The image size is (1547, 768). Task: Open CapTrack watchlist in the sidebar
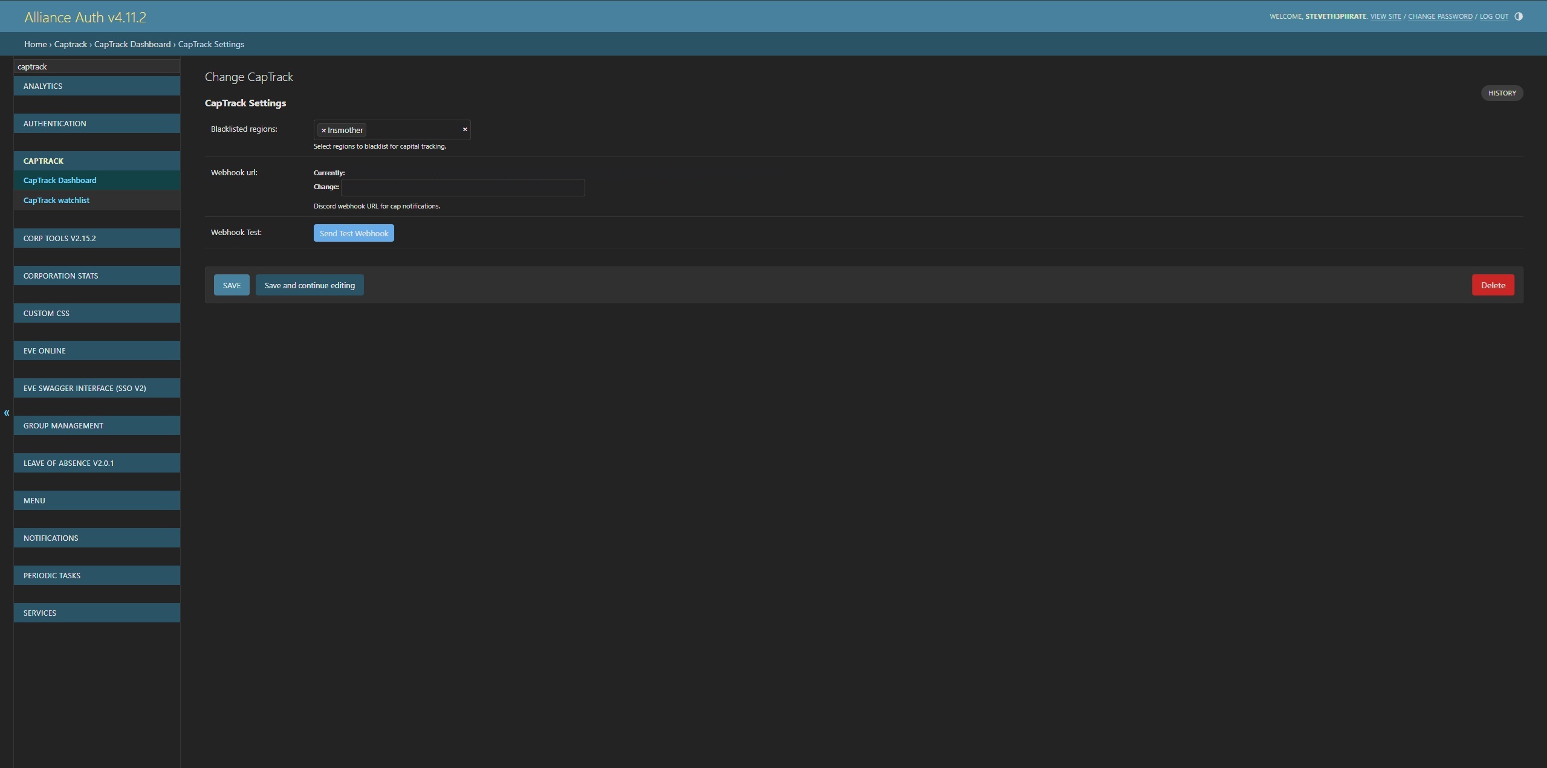pyautogui.click(x=56, y=200)
